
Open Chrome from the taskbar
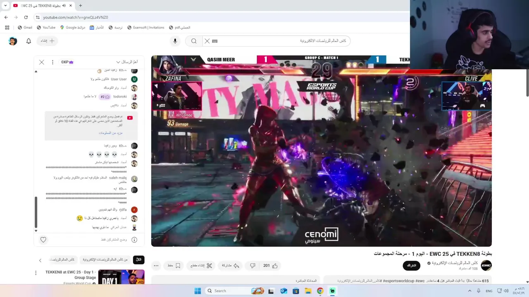coord(320,291)
